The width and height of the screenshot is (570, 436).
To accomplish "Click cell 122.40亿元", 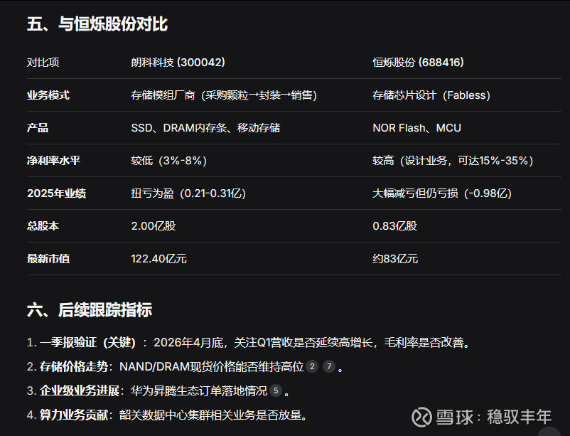I will pos(159,259).
